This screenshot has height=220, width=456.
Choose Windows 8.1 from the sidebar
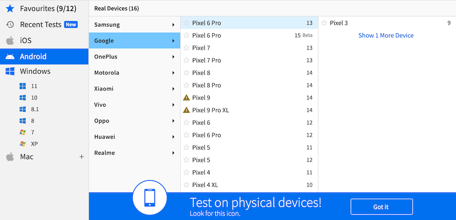(35, 109)
